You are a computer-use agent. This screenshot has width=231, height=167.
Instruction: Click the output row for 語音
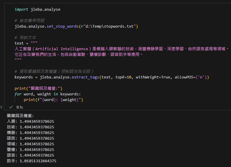point(31,155)
